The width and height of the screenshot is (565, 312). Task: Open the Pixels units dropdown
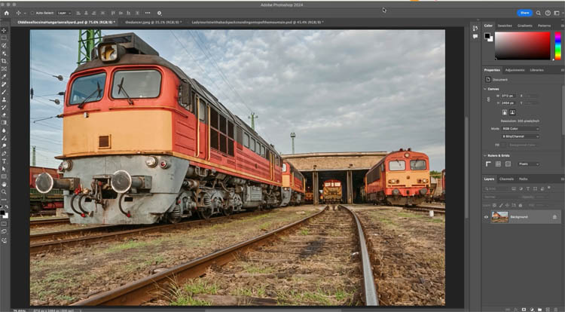[x=528, y=164]
